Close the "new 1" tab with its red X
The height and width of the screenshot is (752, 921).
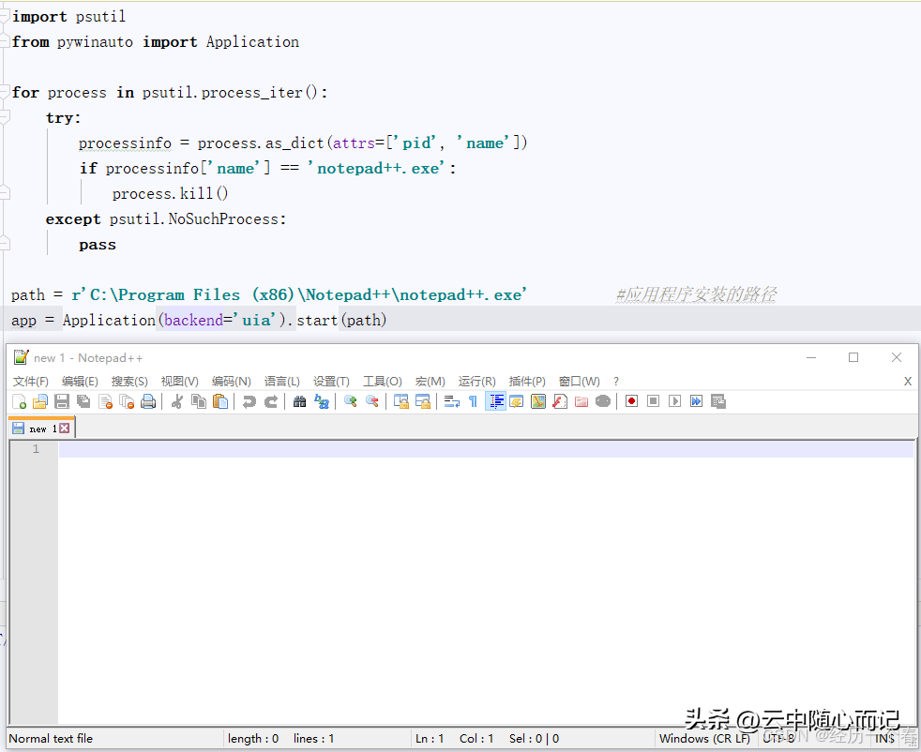[x=65, y=429]
